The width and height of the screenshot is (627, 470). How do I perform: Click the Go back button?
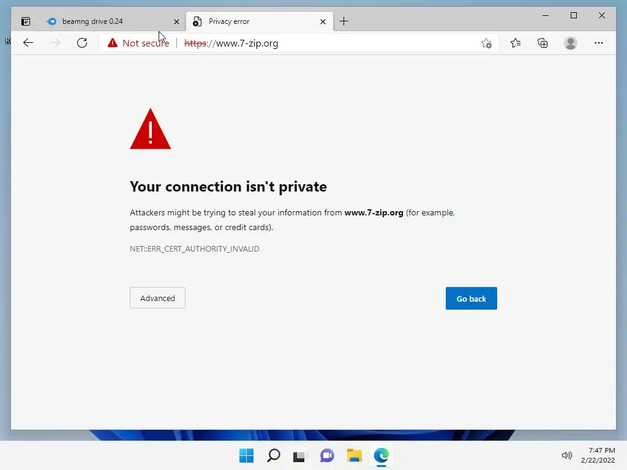(x=471, y=298)
